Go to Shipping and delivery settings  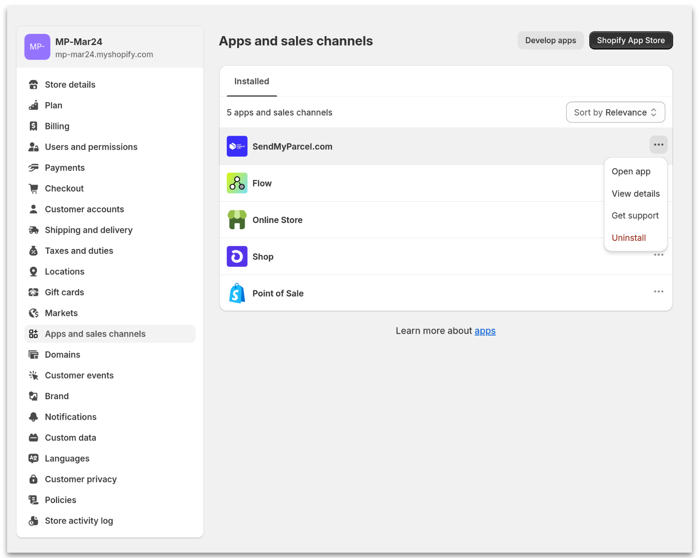pos(89,230)
